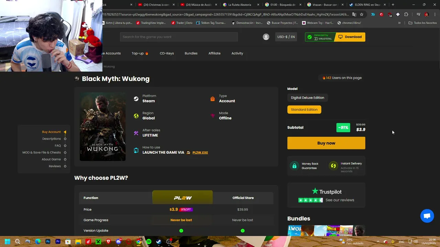Open Bundles menu item
Image resolution: width=440 pixels, height=247 pixels.
(x=191, y=53)
